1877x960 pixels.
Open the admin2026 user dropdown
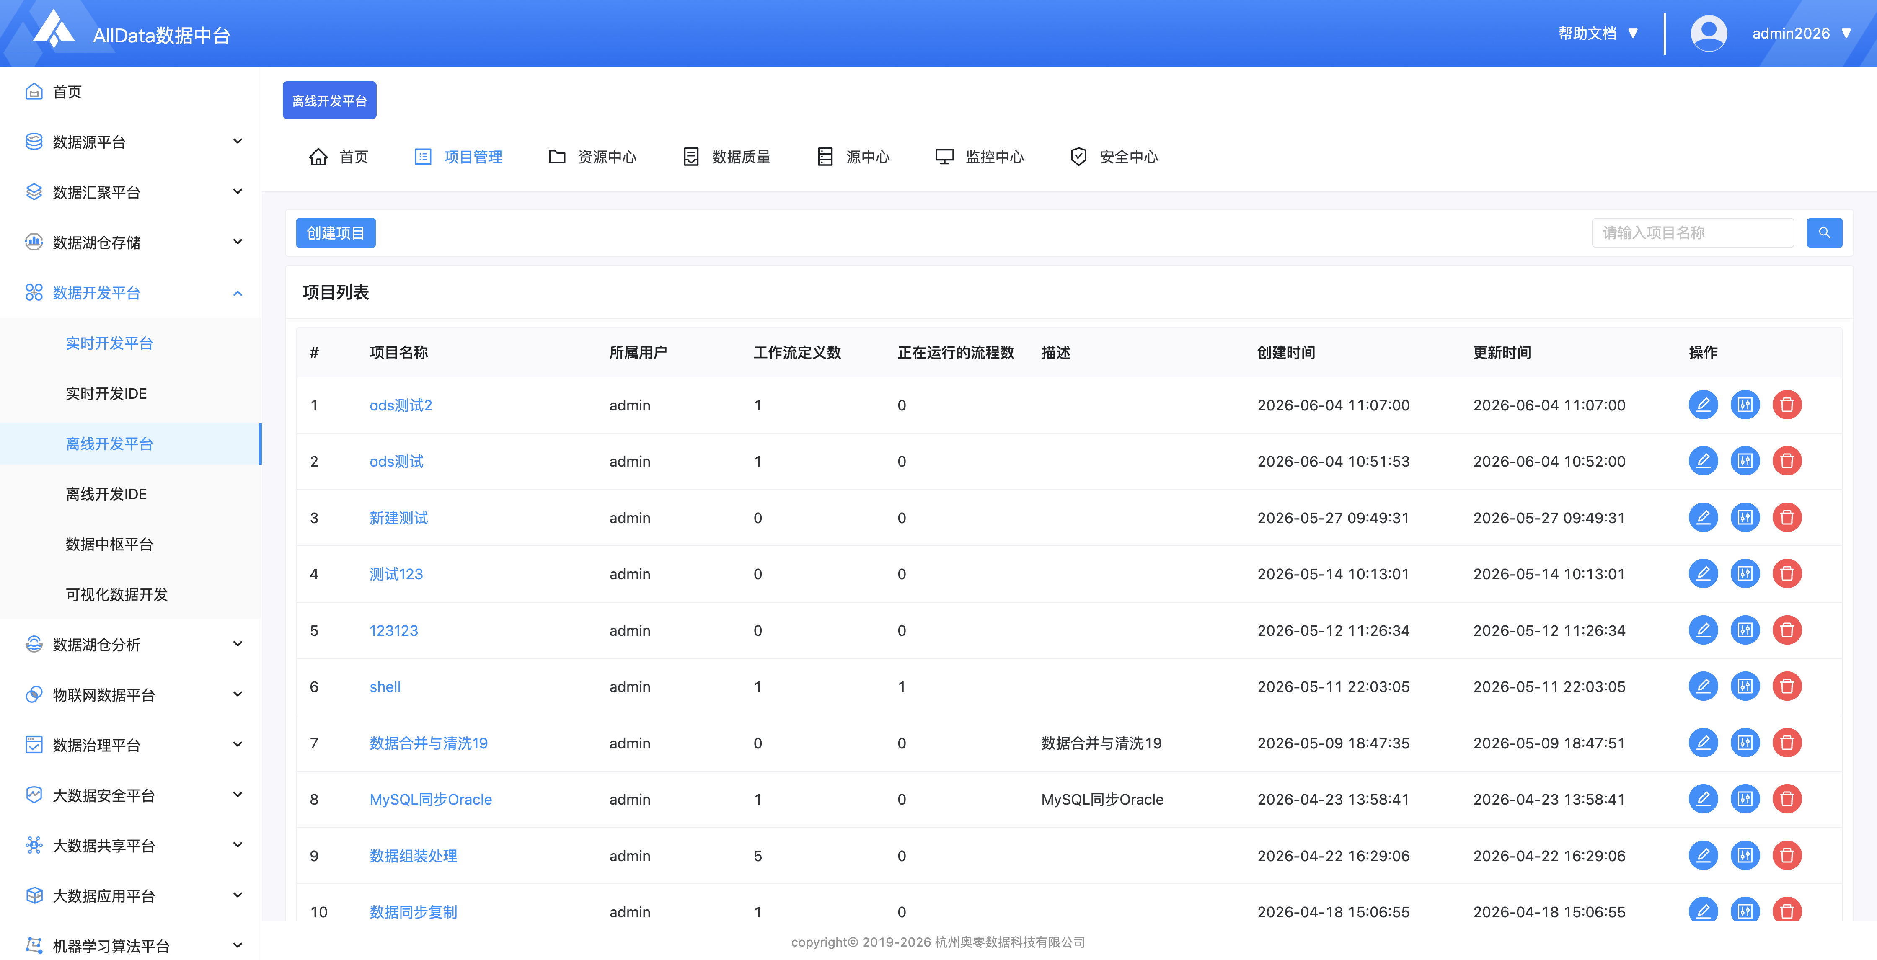coord(1801,34)
